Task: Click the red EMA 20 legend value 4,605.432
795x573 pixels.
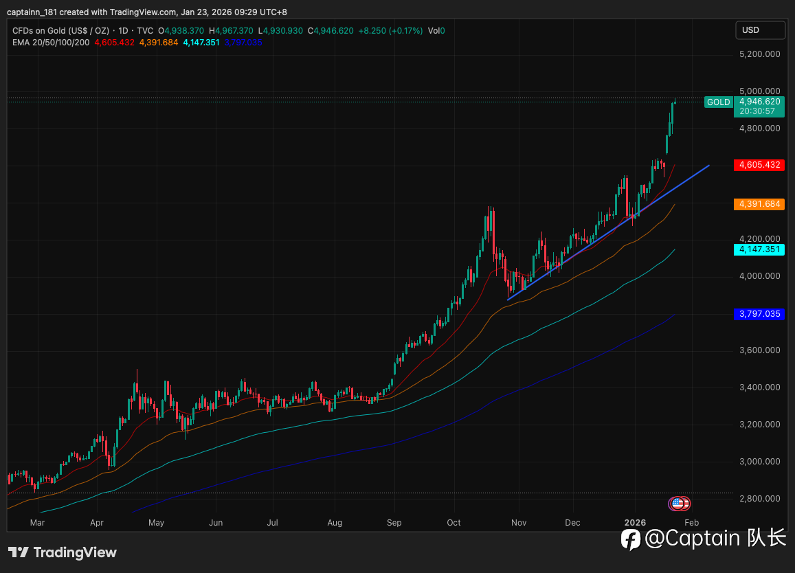Action: tap(115, 43)
